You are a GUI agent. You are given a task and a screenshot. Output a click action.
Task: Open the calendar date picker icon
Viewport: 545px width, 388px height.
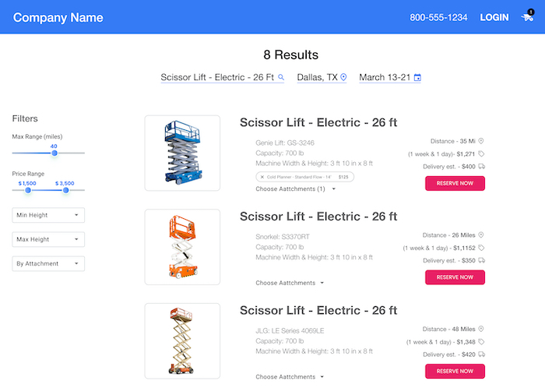(x=417, y=78)
